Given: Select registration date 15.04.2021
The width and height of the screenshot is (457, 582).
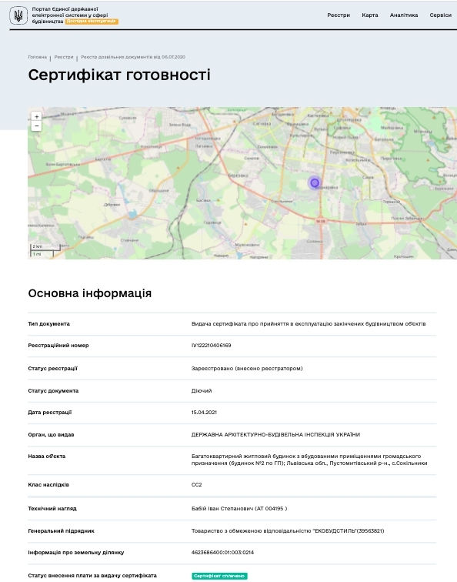Looking at the screenshot, I should click(x=204, y=413).
